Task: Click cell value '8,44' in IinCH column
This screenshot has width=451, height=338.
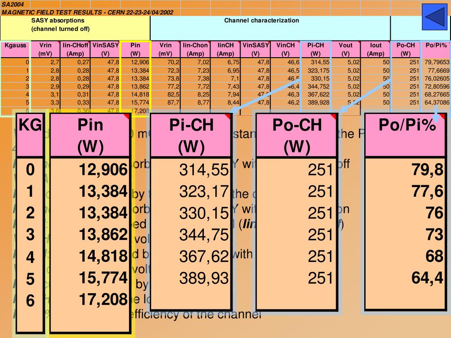Action: (x=233, y=102)
